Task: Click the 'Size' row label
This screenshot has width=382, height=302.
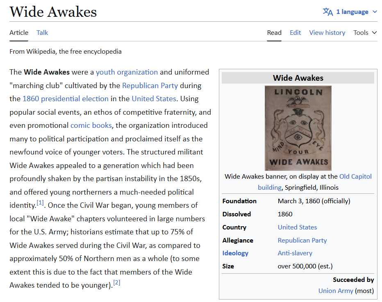Action: (228, 266)
